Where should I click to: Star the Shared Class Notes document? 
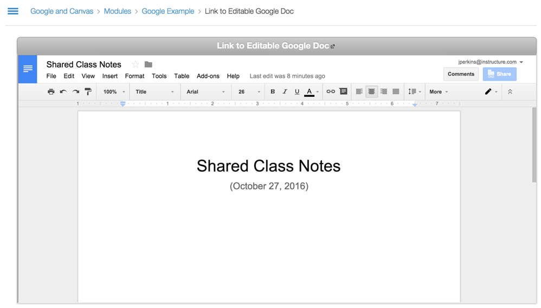point(136,64)
